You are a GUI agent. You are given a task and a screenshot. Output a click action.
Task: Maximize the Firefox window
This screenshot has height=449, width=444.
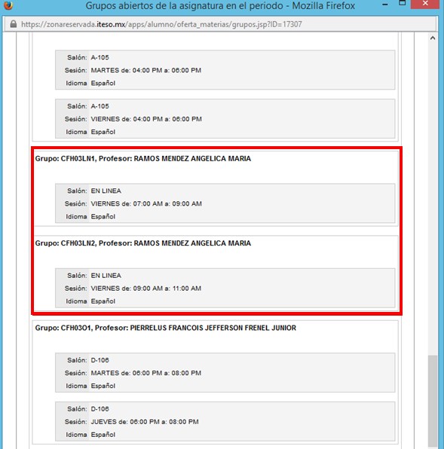tap(403, 3)
